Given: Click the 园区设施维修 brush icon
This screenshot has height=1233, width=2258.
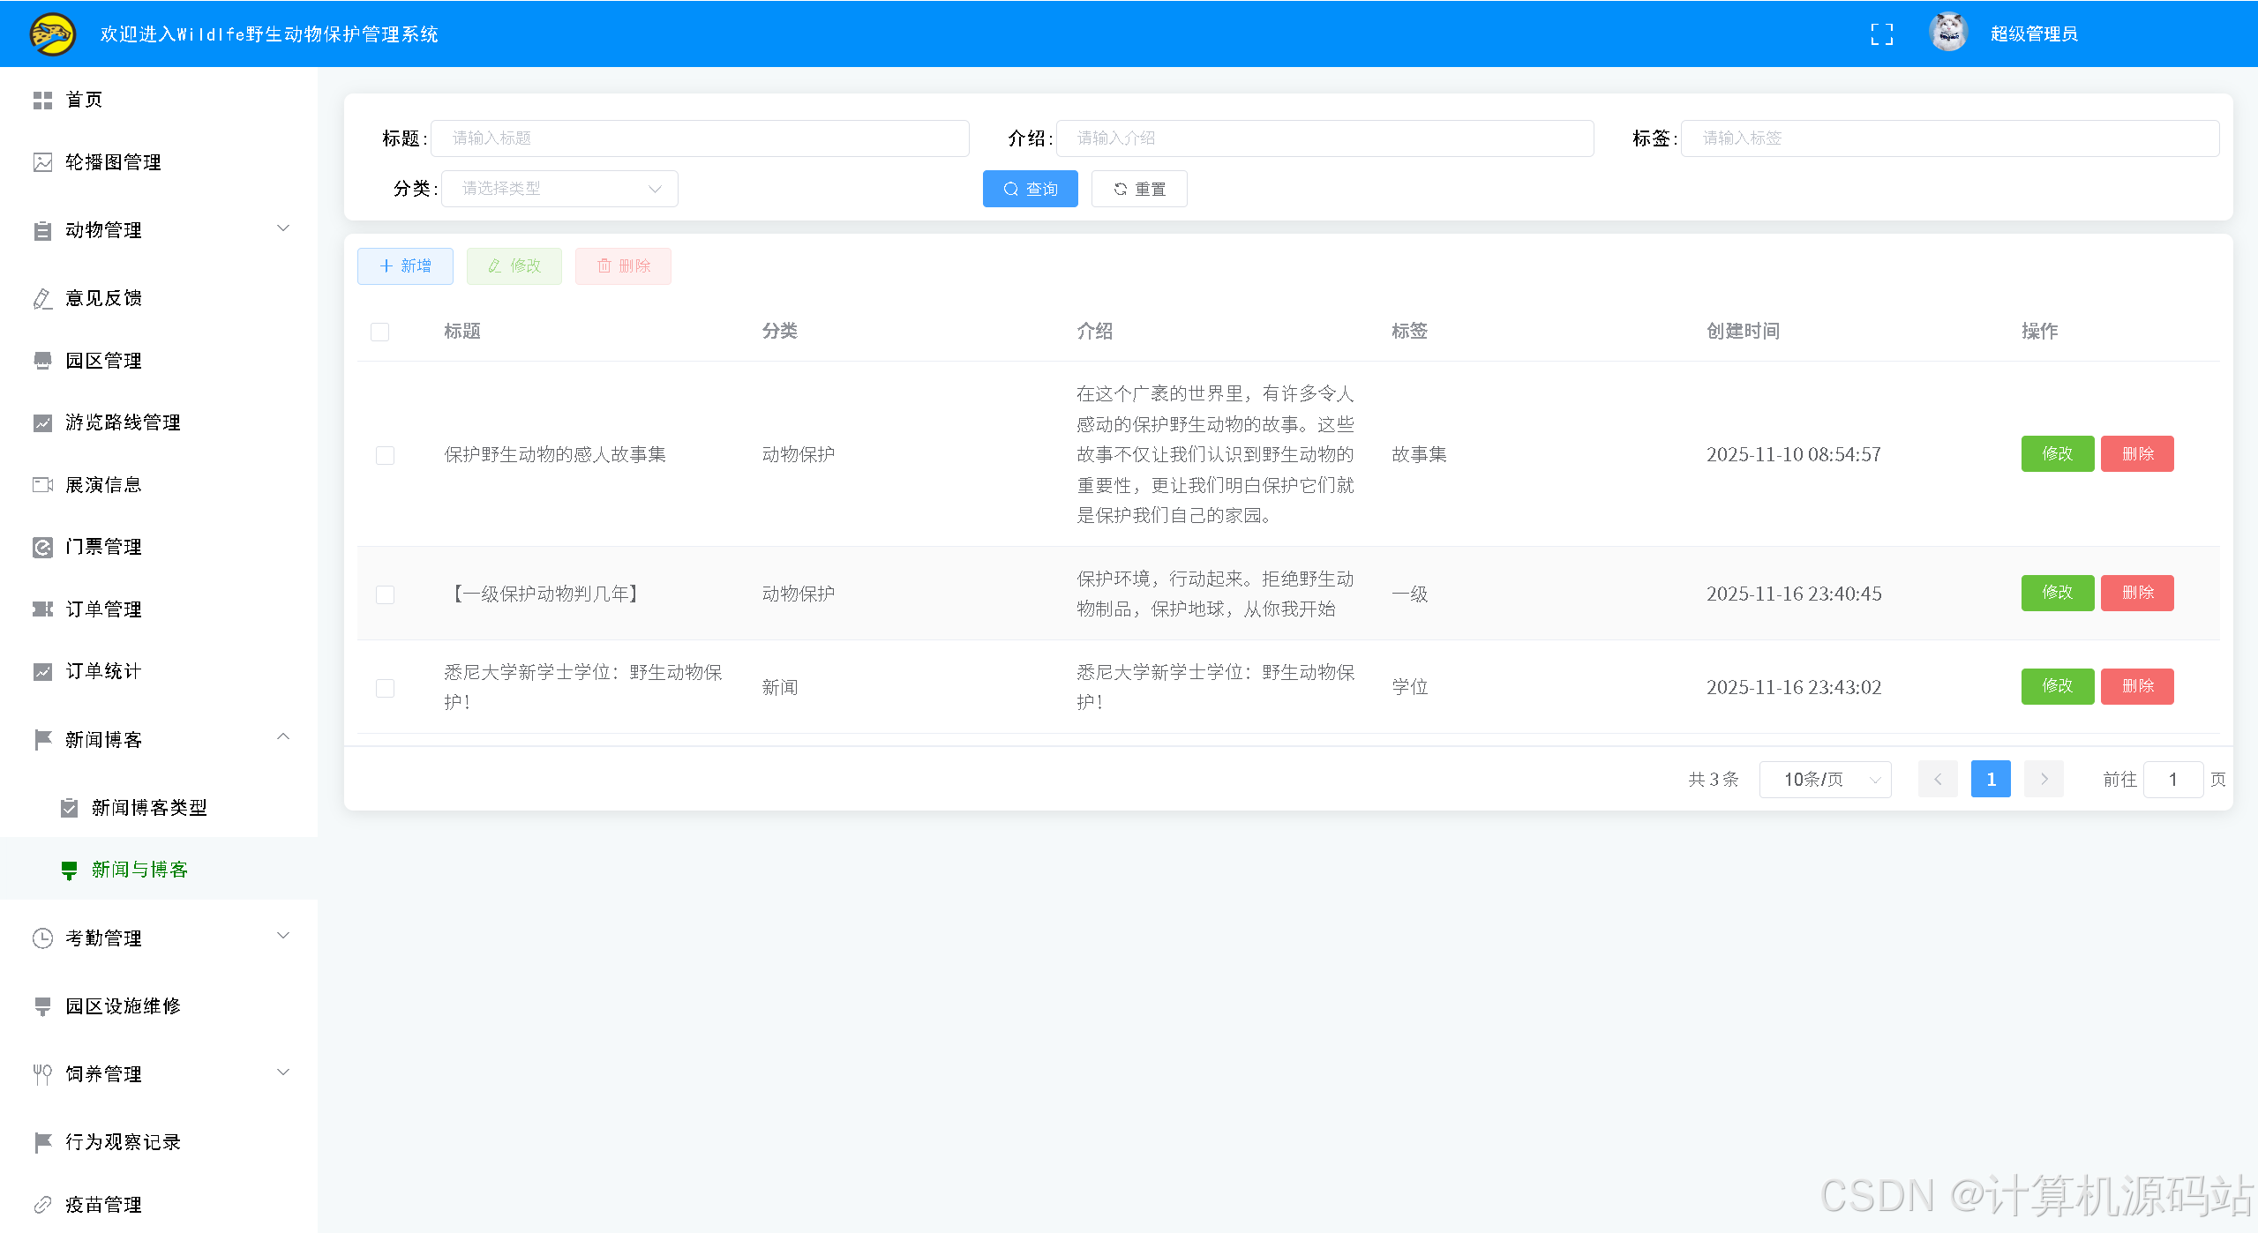Looking at the screenshot, I should coord(42,1006).
